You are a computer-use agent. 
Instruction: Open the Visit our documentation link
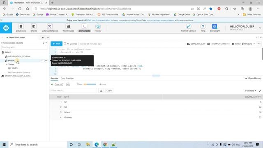99,20
